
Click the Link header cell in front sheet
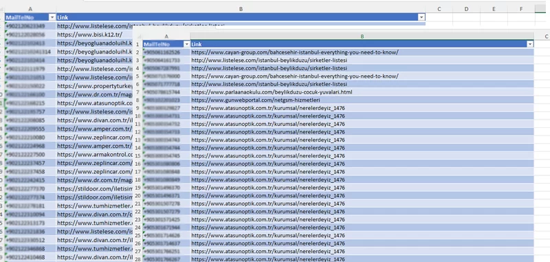pyautogui.click(x=362, y=44)
